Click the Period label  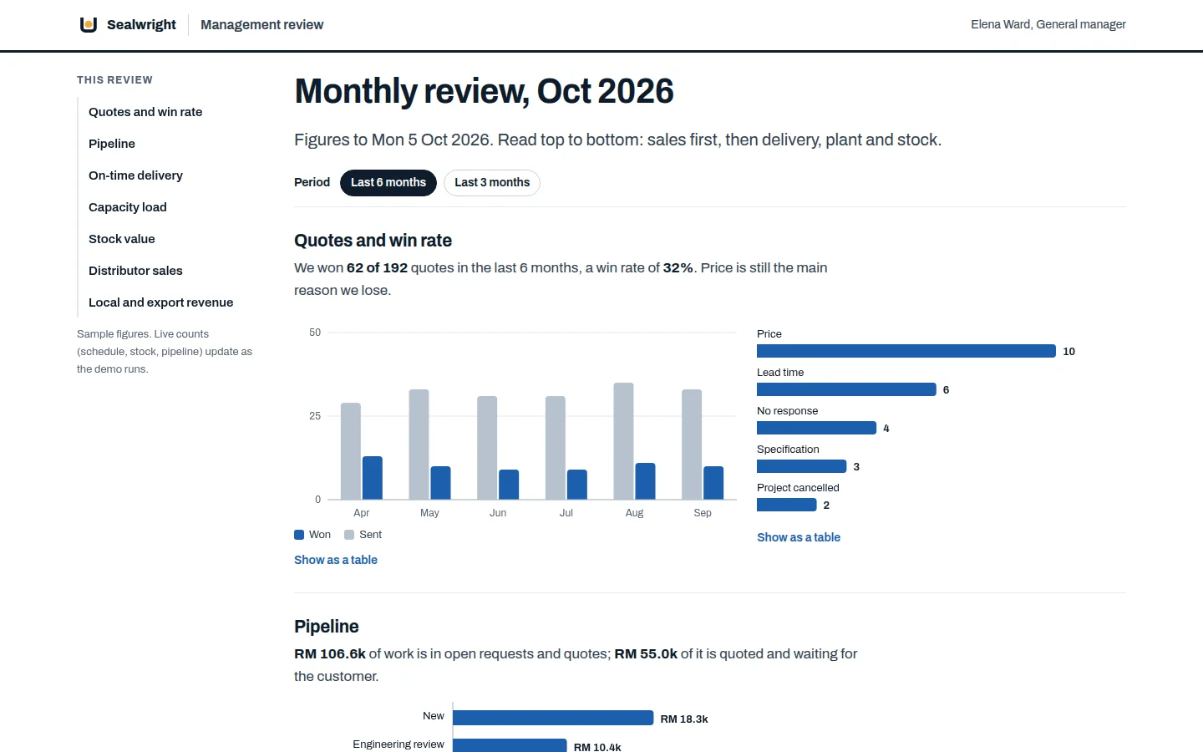click(x=312, y=182)
